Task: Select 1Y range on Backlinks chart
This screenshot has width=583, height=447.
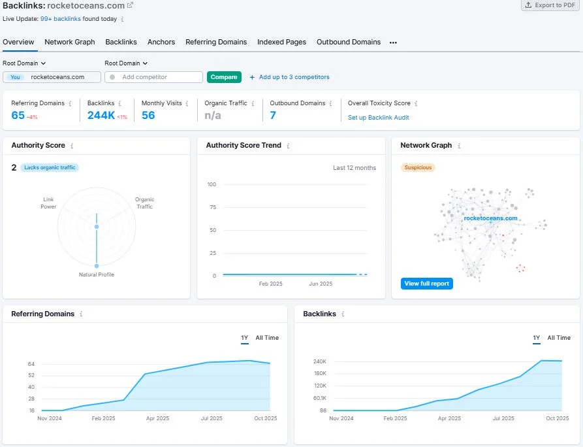Action: tap(536, 338)
